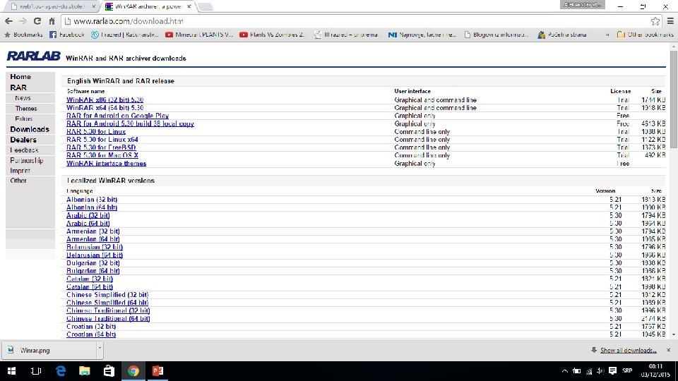This screenshot has height=381, width=678.
Task: Open Partnership in the sidebar
Action: (27, 161)
